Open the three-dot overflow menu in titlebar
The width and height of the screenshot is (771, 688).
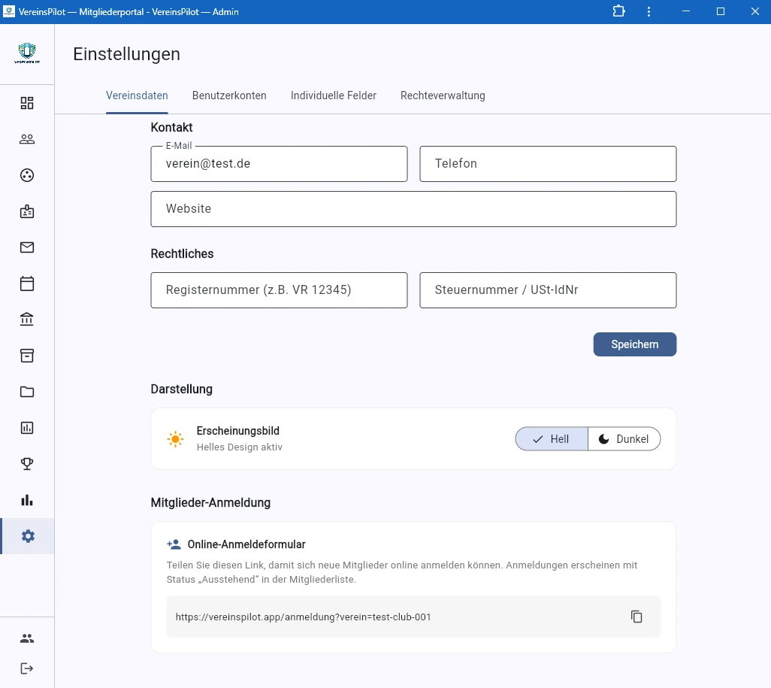[x=649, y=11]
